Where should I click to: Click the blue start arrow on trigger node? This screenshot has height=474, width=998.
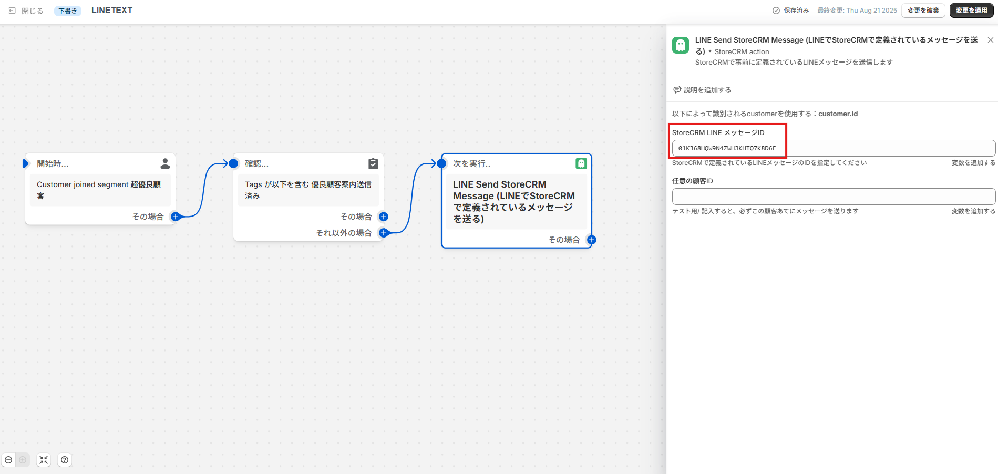click(x=25, y=163)
